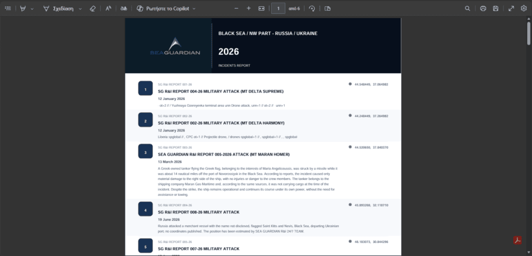Open PDF viewer settings gear
Viewport: 532px width, 256px height.
click(524, 8)
